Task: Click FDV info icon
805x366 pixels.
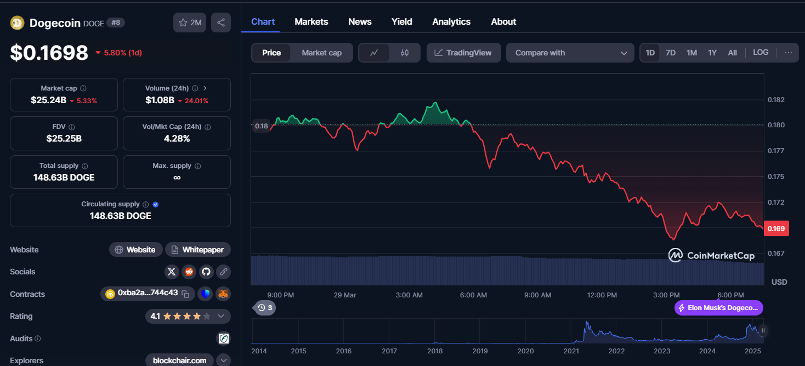Action: pos(72,127)
